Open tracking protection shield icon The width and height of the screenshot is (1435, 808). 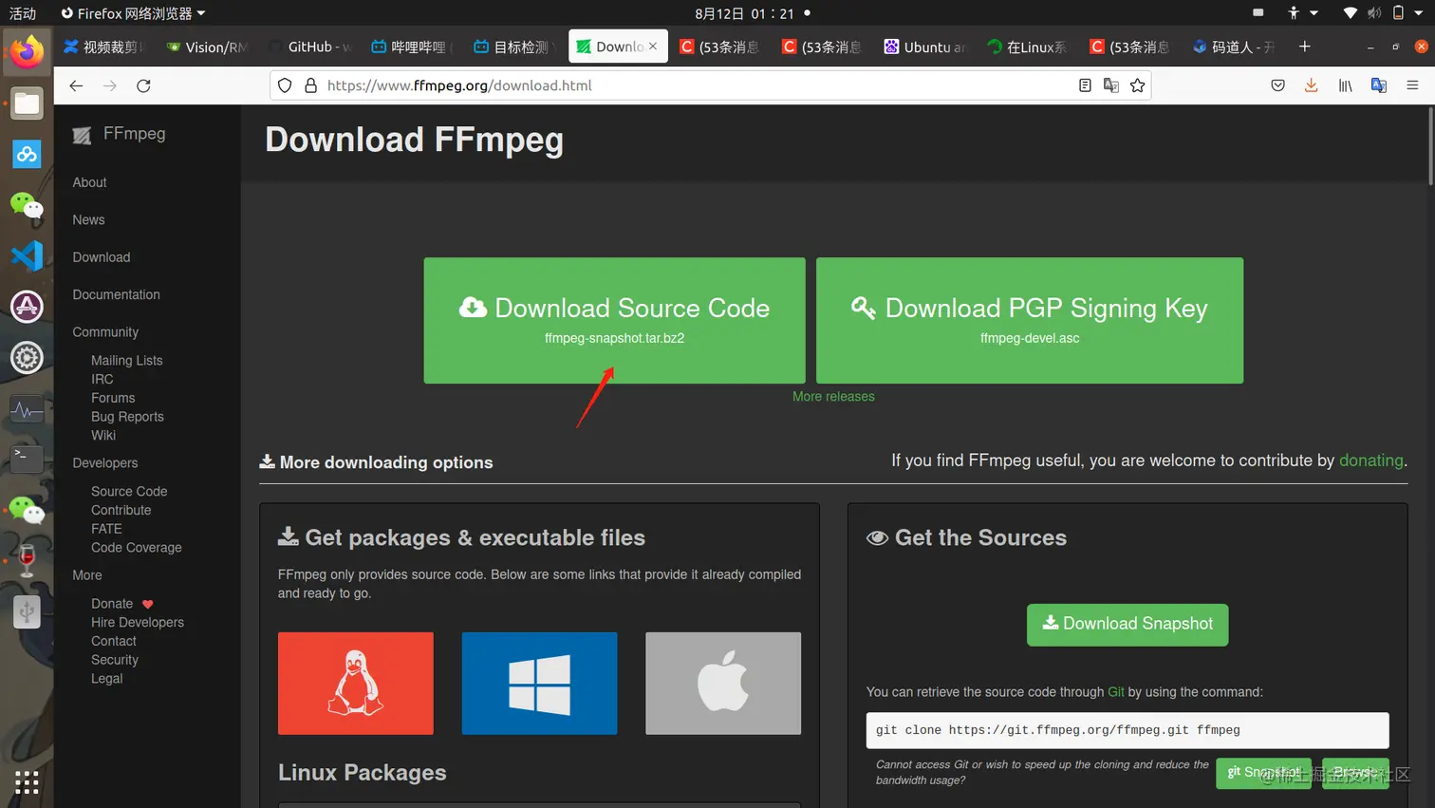[x=285, y=85]
